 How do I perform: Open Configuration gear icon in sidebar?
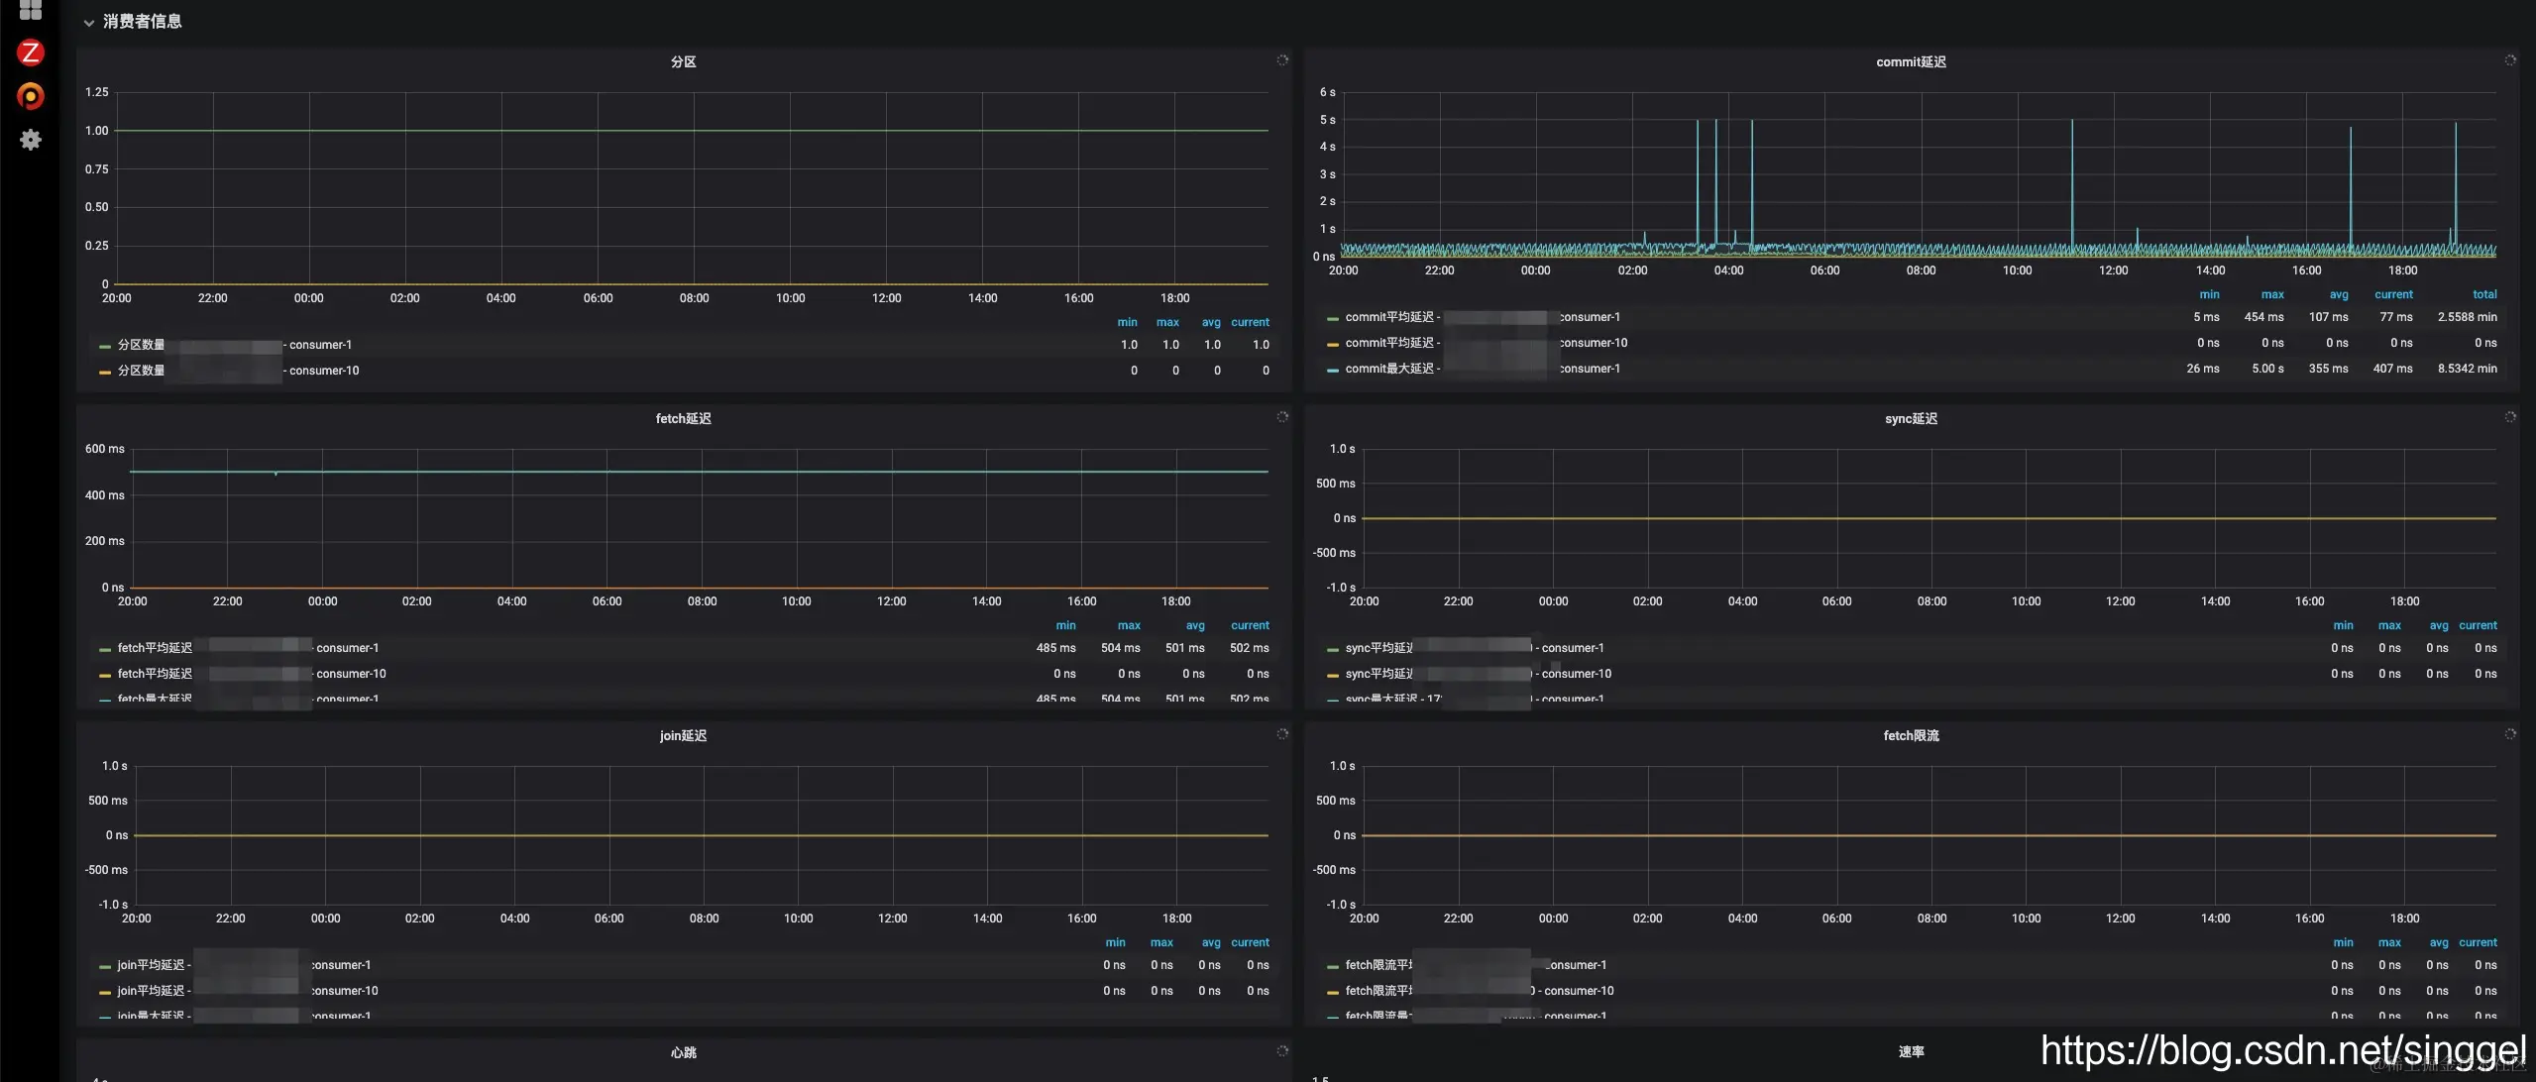(x=31, y=140)
